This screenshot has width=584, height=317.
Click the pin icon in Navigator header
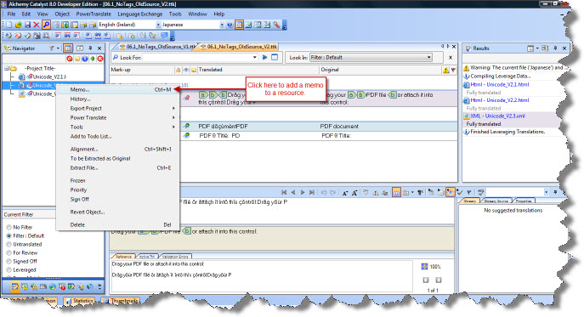pyautogui.click(x=90, y=48)
